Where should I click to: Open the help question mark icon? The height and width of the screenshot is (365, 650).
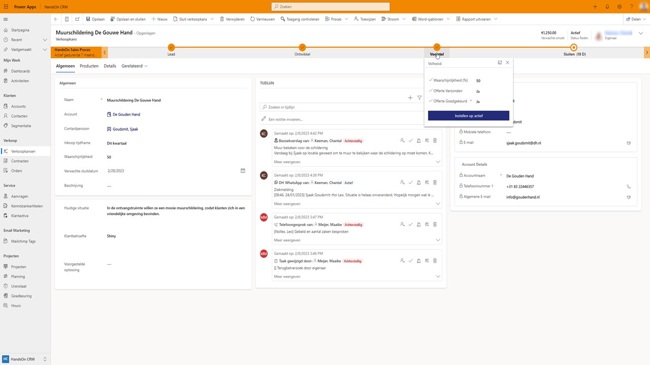pos(632,7)
